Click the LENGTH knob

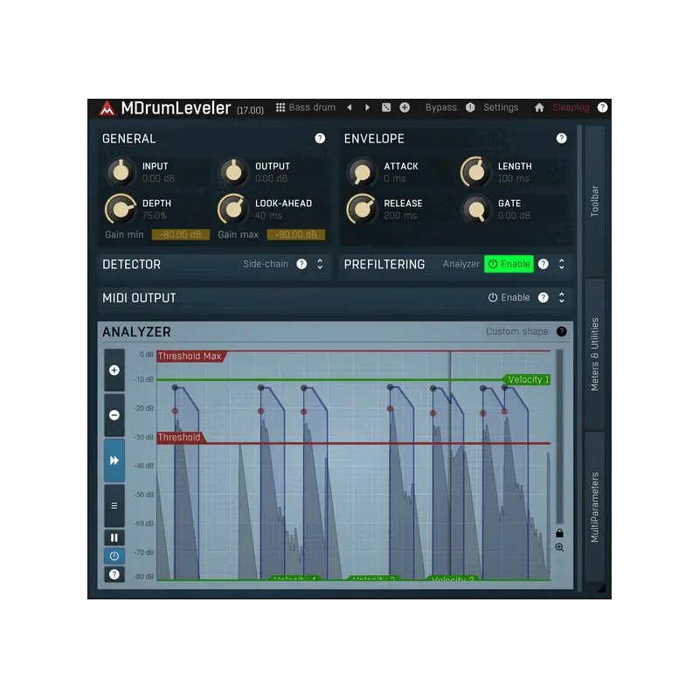tap(475, 172)
